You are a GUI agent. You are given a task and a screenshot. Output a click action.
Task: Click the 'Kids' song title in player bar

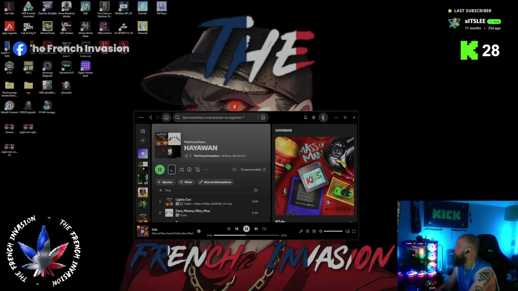(155, 230)
